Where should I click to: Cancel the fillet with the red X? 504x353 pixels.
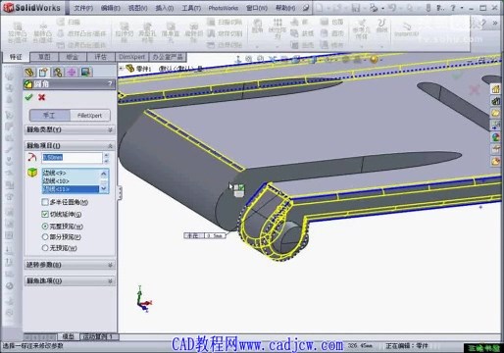41,97
